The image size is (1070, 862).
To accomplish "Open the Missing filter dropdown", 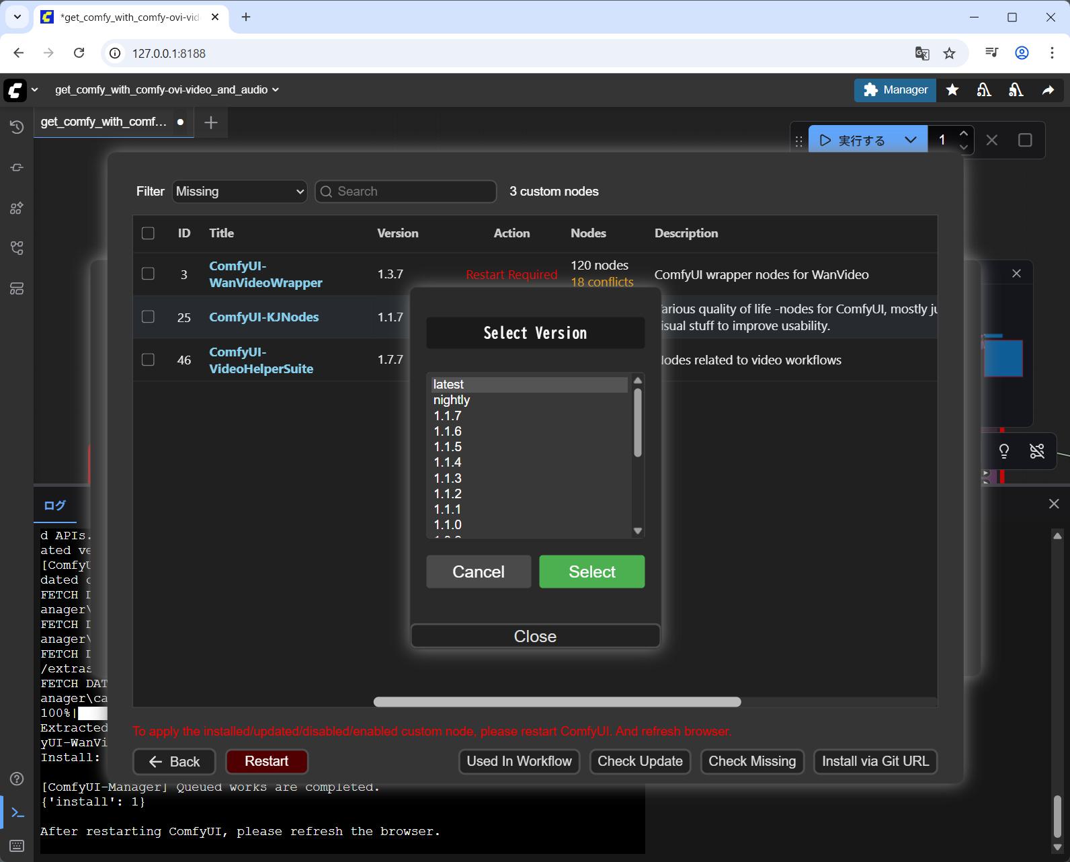I will (239, 192).
